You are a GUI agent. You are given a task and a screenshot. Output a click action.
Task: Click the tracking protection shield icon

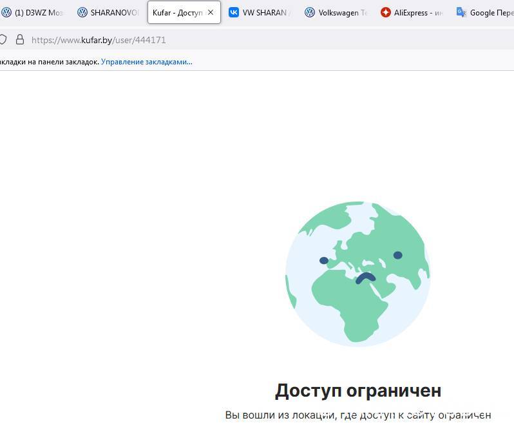coord(3,40)
